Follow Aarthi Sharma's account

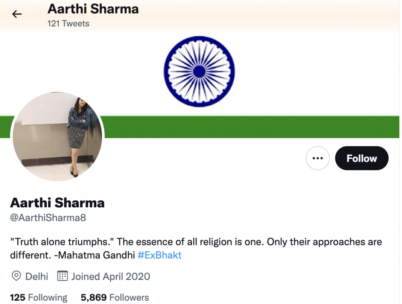click(361, 158)
